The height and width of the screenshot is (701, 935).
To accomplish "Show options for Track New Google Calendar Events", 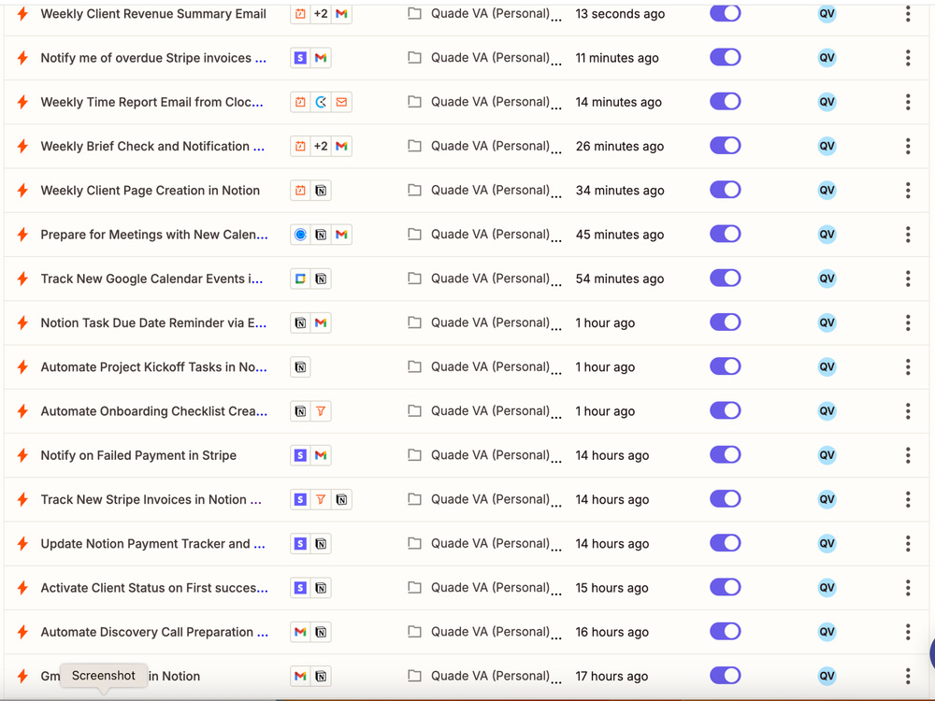I will [908, 279].
